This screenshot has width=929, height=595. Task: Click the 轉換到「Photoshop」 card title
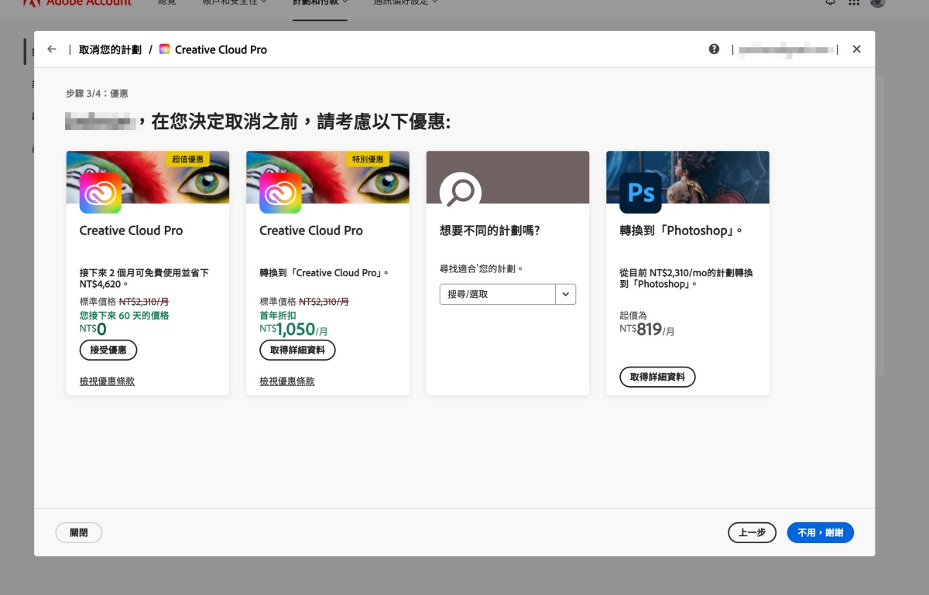click(x=681, y=231)
